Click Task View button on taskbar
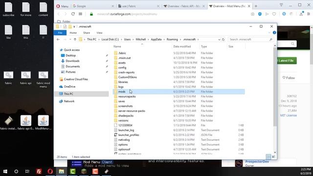Viewport: 313px width, 176px height. click(x=27, y=172)
